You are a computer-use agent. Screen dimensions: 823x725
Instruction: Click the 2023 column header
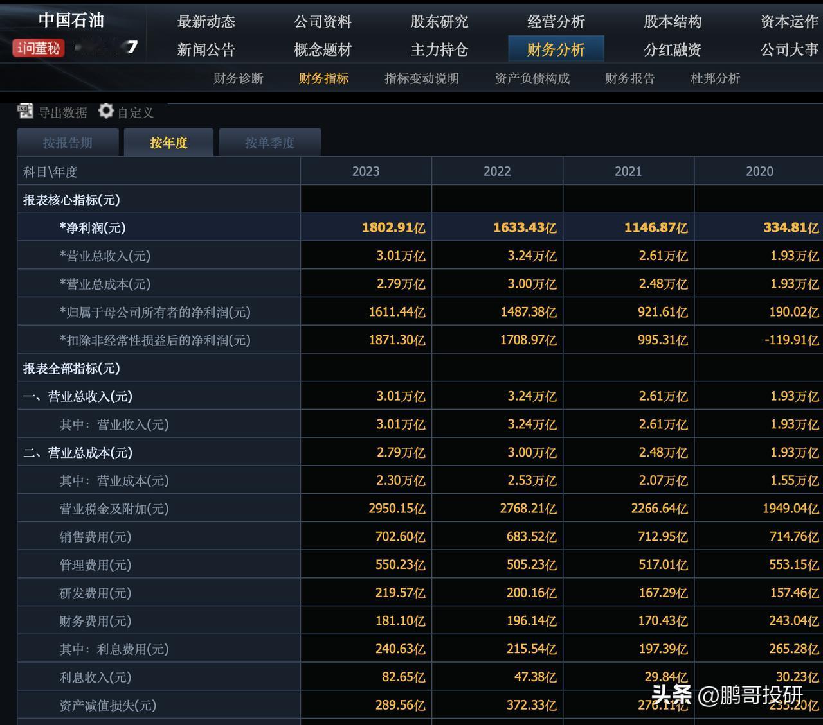click(366, 171)
